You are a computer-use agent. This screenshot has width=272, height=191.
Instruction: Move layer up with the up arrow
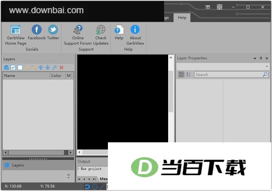(x=41, y=68)
